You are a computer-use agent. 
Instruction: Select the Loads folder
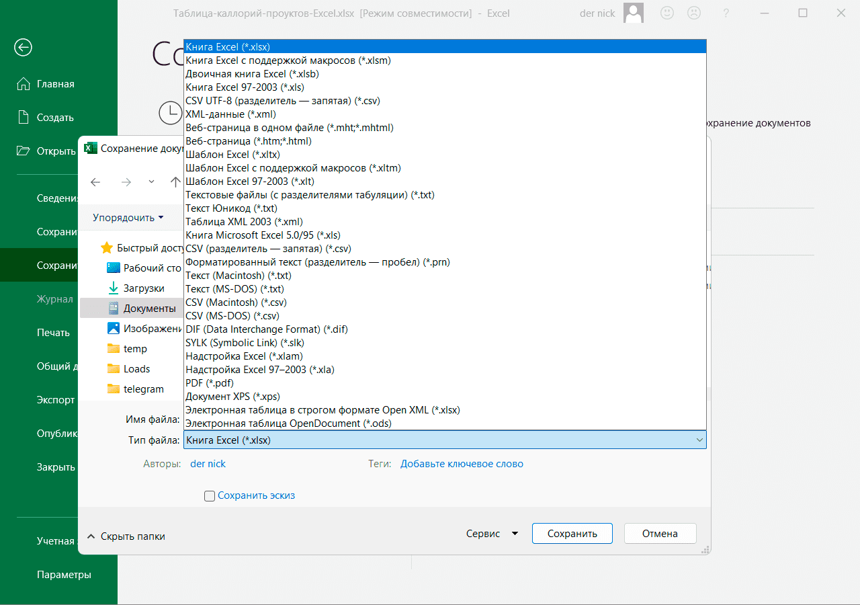(x=129, y=369)
